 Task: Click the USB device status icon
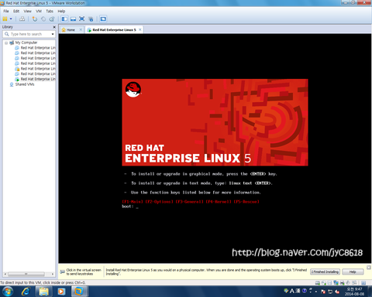[x=354, y=283]
